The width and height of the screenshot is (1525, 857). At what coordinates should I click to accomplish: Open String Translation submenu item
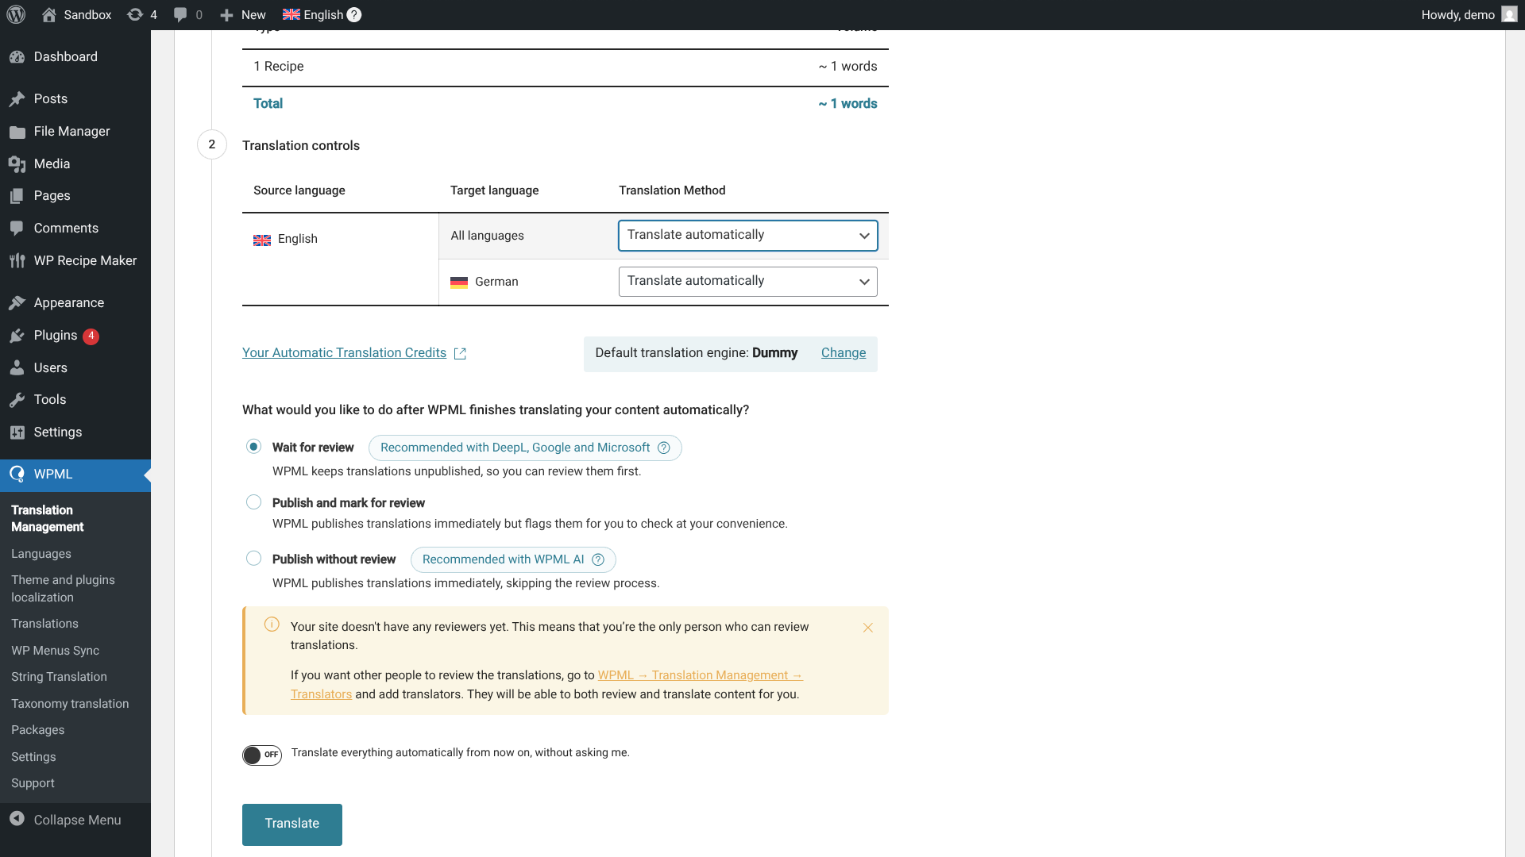pos(59,677)
